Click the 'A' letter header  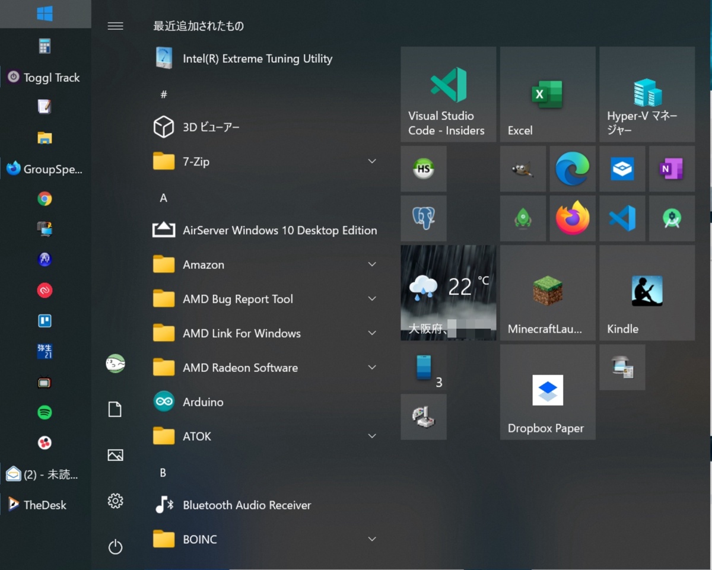click(164, 198)
